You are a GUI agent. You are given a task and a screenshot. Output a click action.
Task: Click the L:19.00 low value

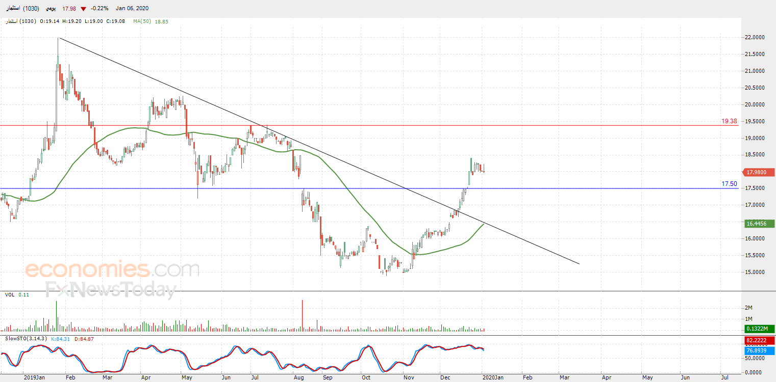coord(94,21)
